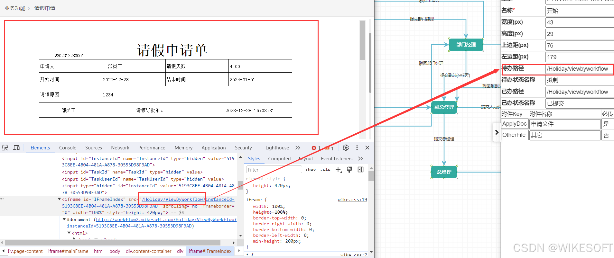The width and height of the screenshot is (614, 258).
Task: Open the Security tab
Action: pos(243,148)
